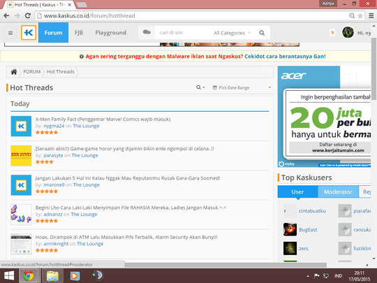
Task: Click the search magnifier button in Kaskus bar
Action: (262, 33)
